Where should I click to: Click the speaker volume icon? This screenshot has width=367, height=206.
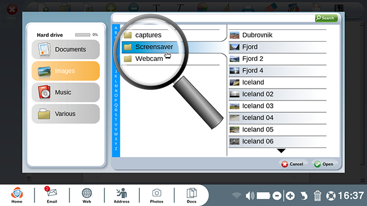point(250,196)
